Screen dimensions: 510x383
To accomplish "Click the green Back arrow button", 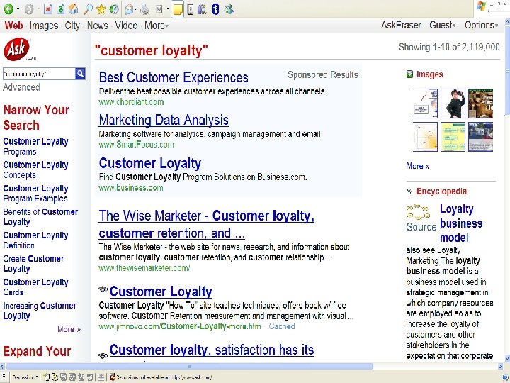I will pyautogui.click(x=8, y=9).
